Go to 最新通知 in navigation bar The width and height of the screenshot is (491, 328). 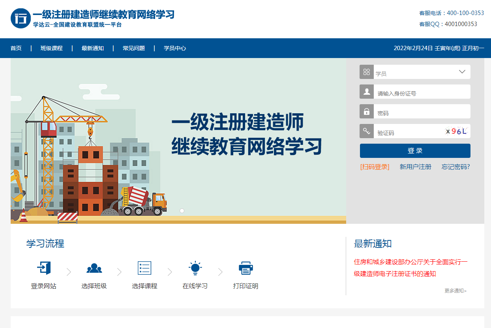click(x=92, y=48)
